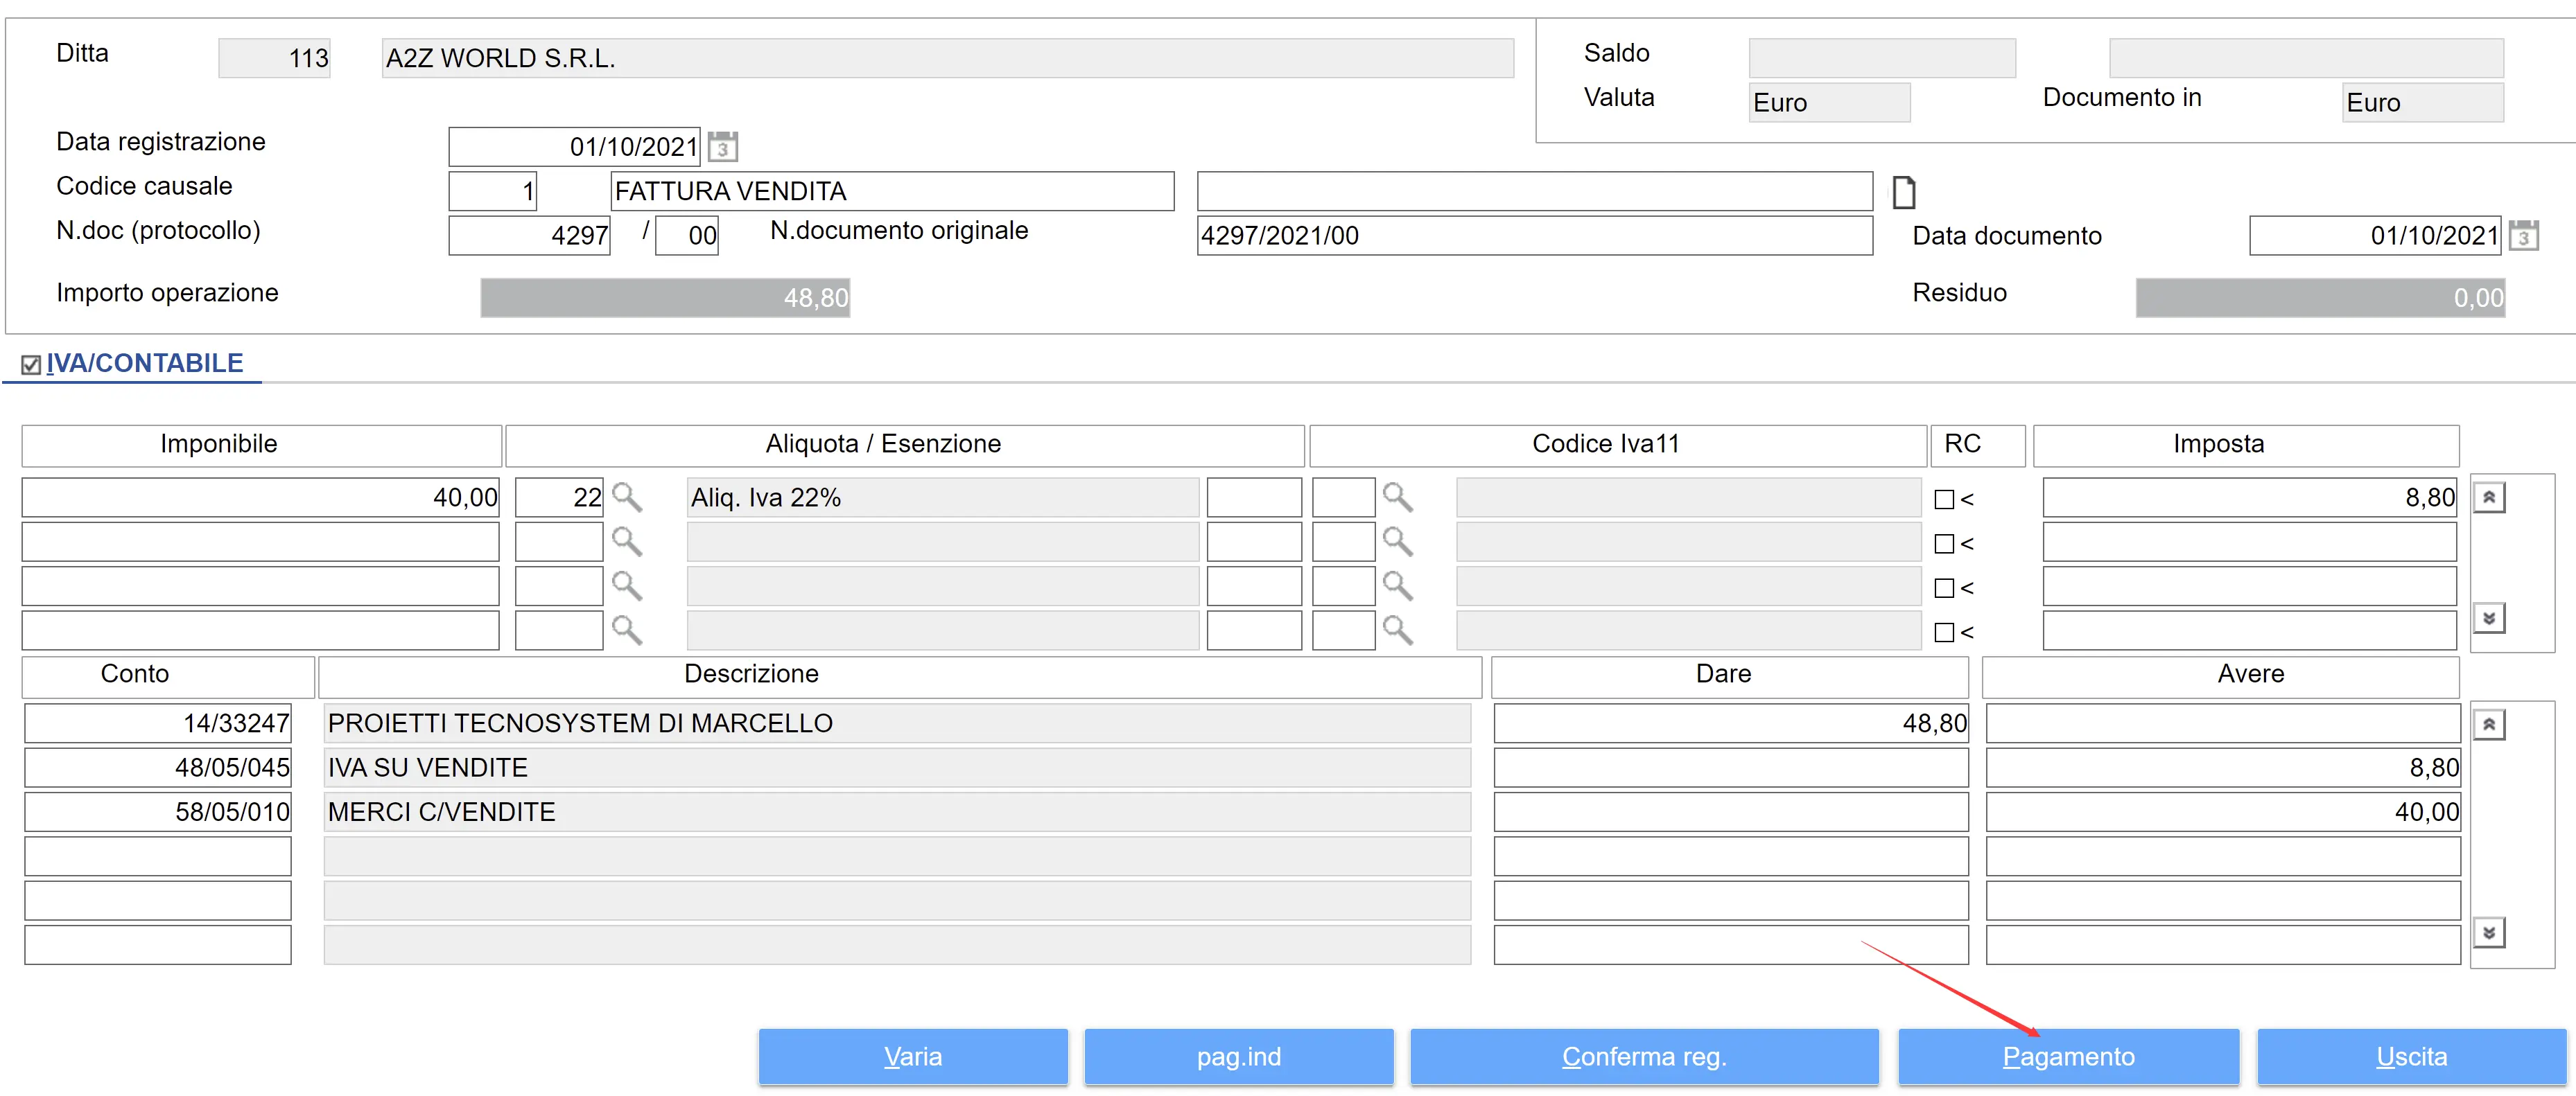Search Codice Iva11 in first row

point(1397,497)
